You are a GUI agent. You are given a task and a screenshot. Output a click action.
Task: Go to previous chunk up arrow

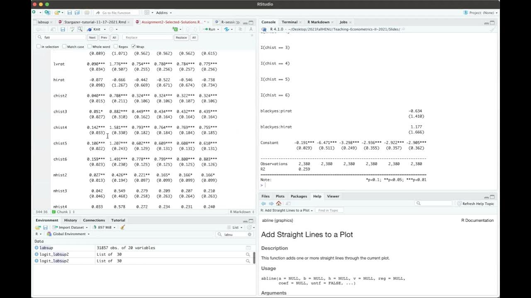188,29
